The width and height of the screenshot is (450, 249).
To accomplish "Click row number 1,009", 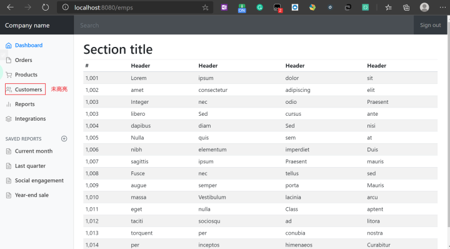I will pyautogui.click(x=92, y=186).
